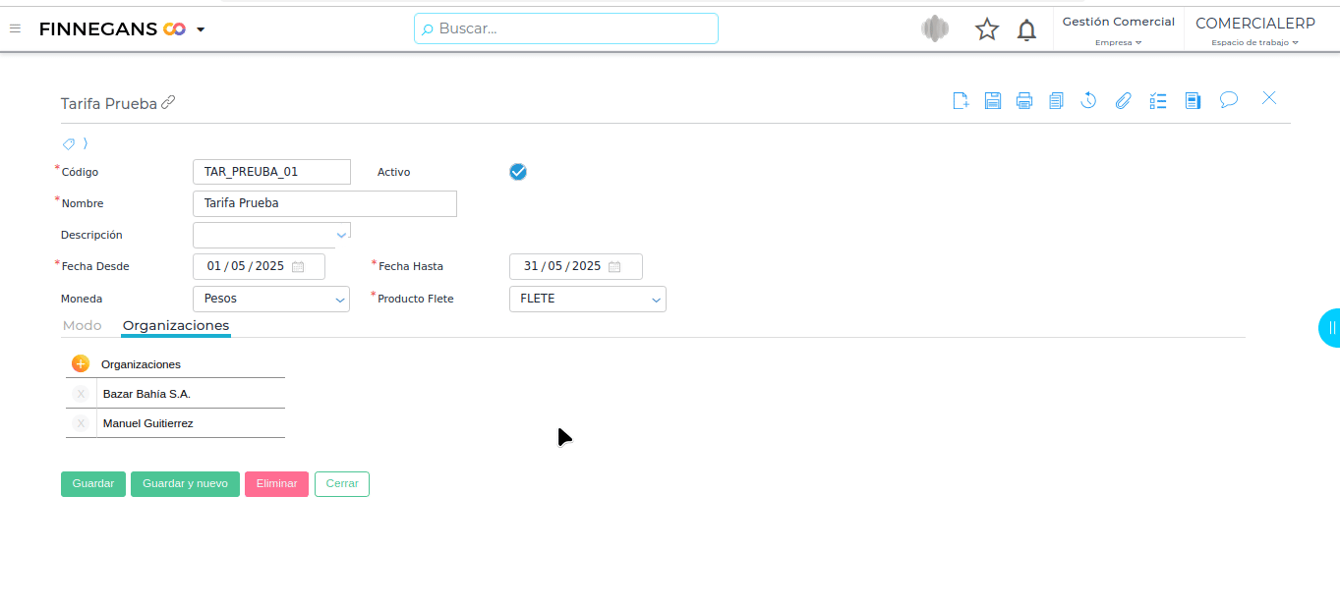Duplicate record using the copy pages icon
Viewport: 1340px width, 605px height.
(1056, 100)
